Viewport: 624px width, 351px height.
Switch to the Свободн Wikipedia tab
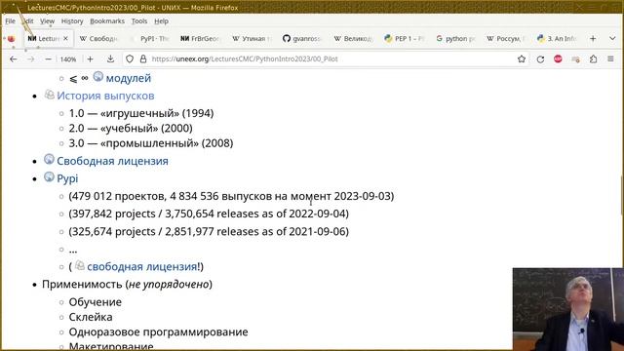pos(99,39)
